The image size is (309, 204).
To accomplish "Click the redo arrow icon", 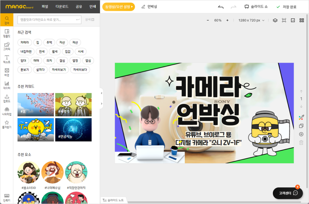I will click(234, 7).
